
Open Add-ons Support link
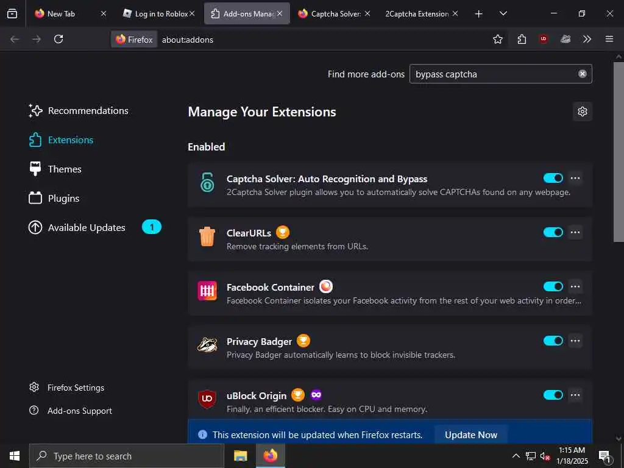click(x=71, y=410)
